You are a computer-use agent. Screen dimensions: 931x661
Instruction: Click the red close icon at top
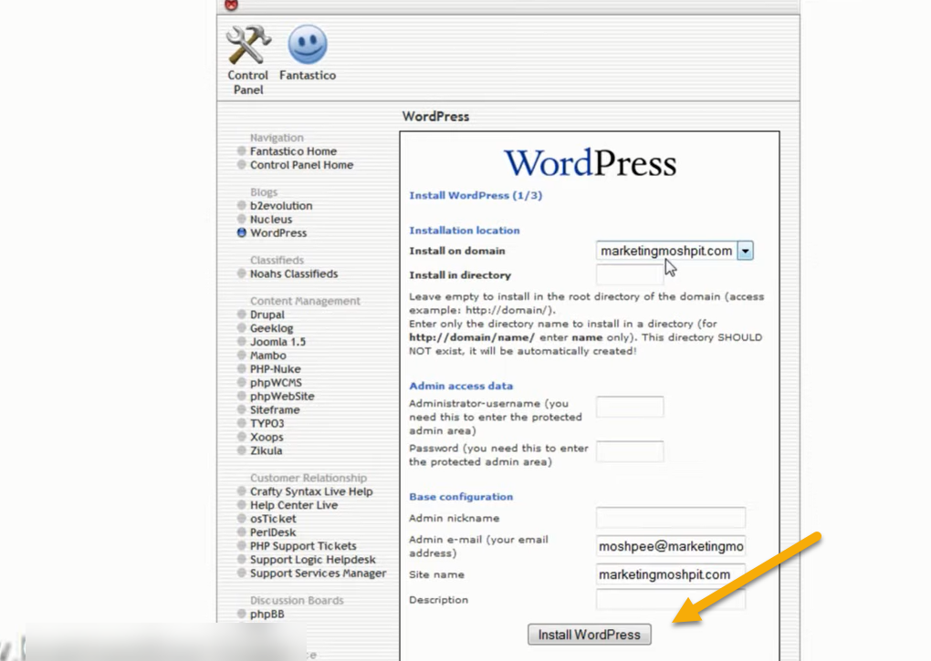point(232,5)
